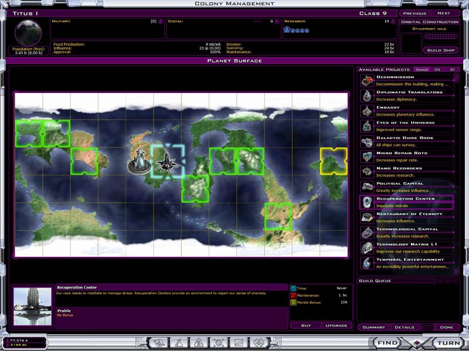
Task: Select the Technology Matrix L1 icon
Action: [x=367, y=248]
